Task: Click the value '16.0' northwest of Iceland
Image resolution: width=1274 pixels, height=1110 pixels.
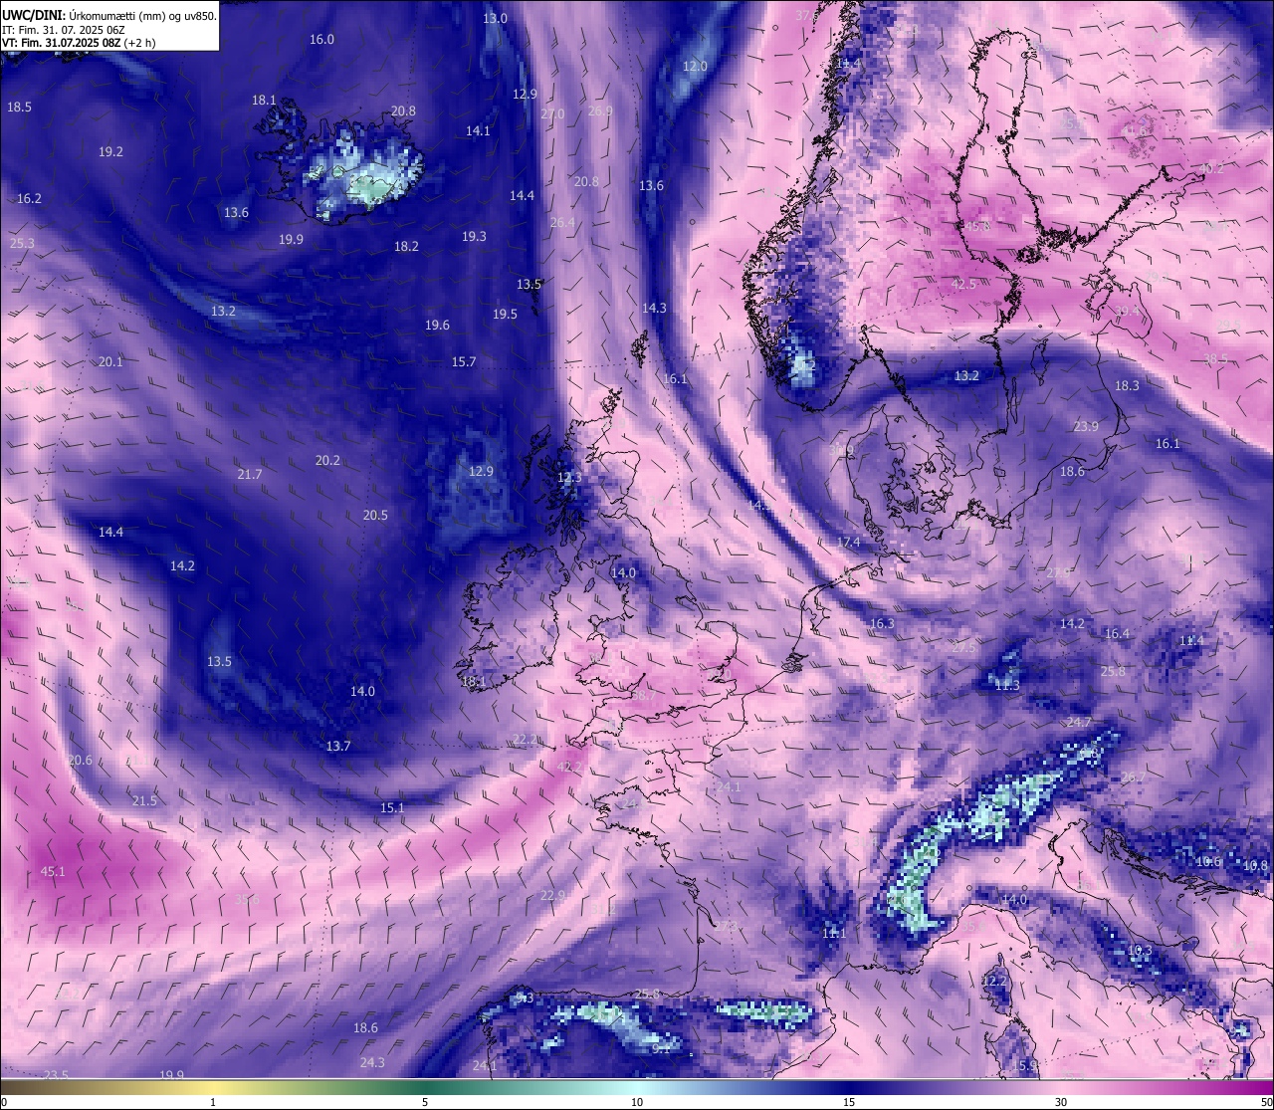Action: point(321,39)
